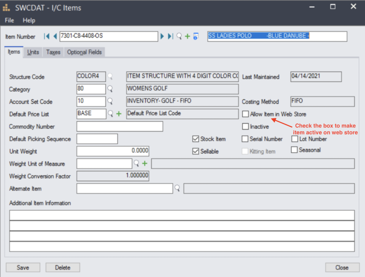Go to next item record arrow
The image size is (365, 277).
pyautogui.click(x=162, y=36)
